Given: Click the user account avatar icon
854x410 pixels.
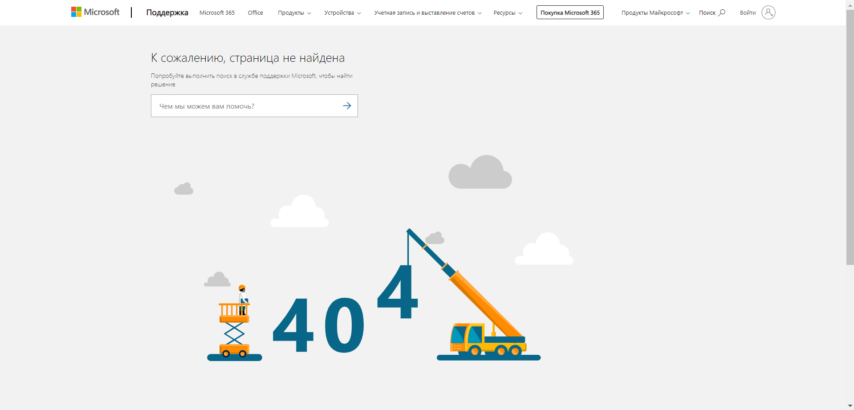Looking at the screenshot, I should 768,12.
